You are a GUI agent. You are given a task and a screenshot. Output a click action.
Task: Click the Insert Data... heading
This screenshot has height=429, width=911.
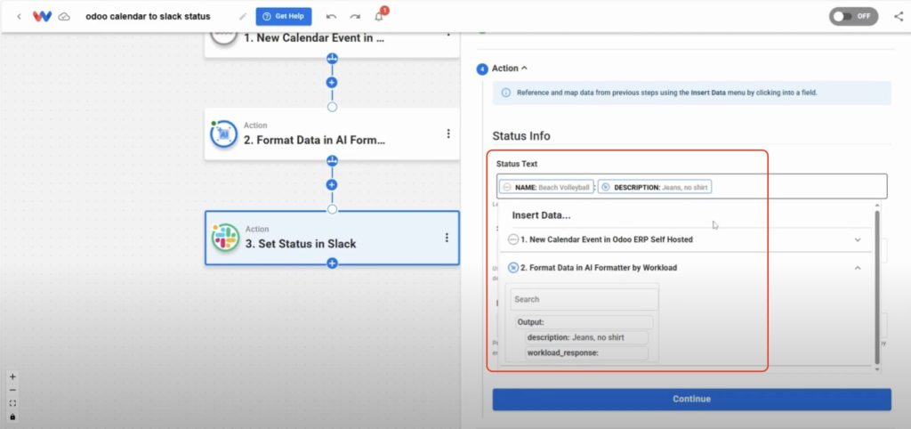pyautogui.click(x=541, y=215)
